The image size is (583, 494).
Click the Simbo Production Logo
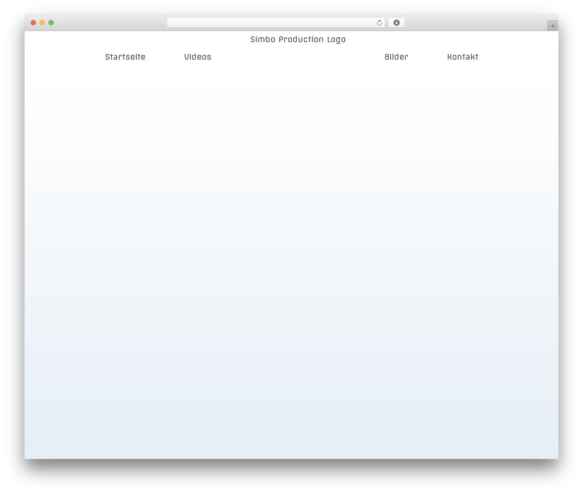298,40
